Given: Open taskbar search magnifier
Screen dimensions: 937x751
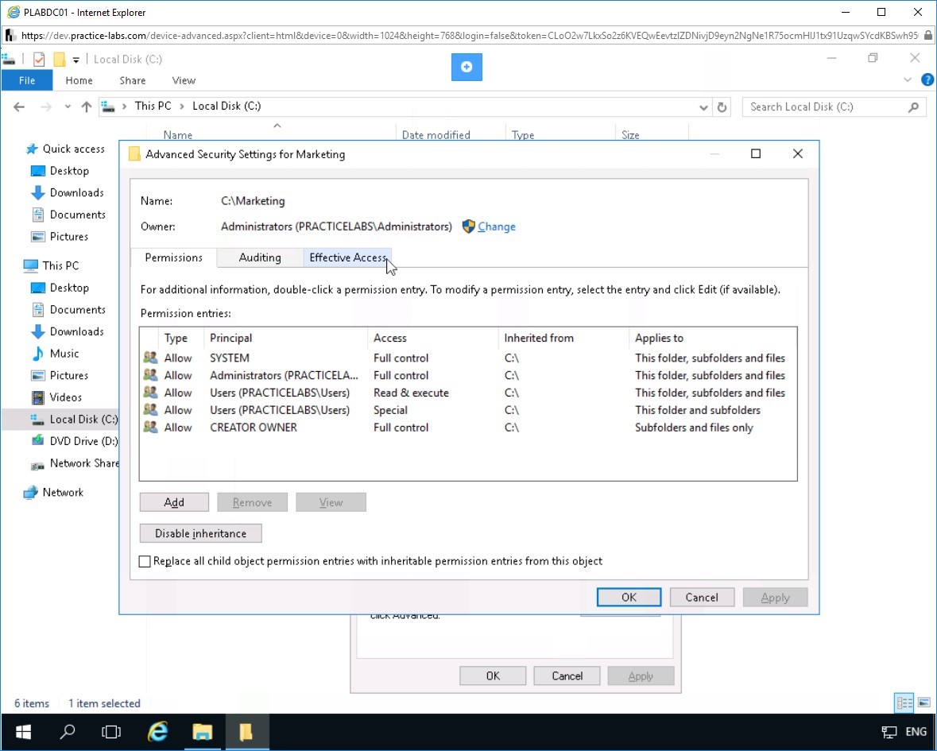Looking at the screenshot, I should click(68, 731).
